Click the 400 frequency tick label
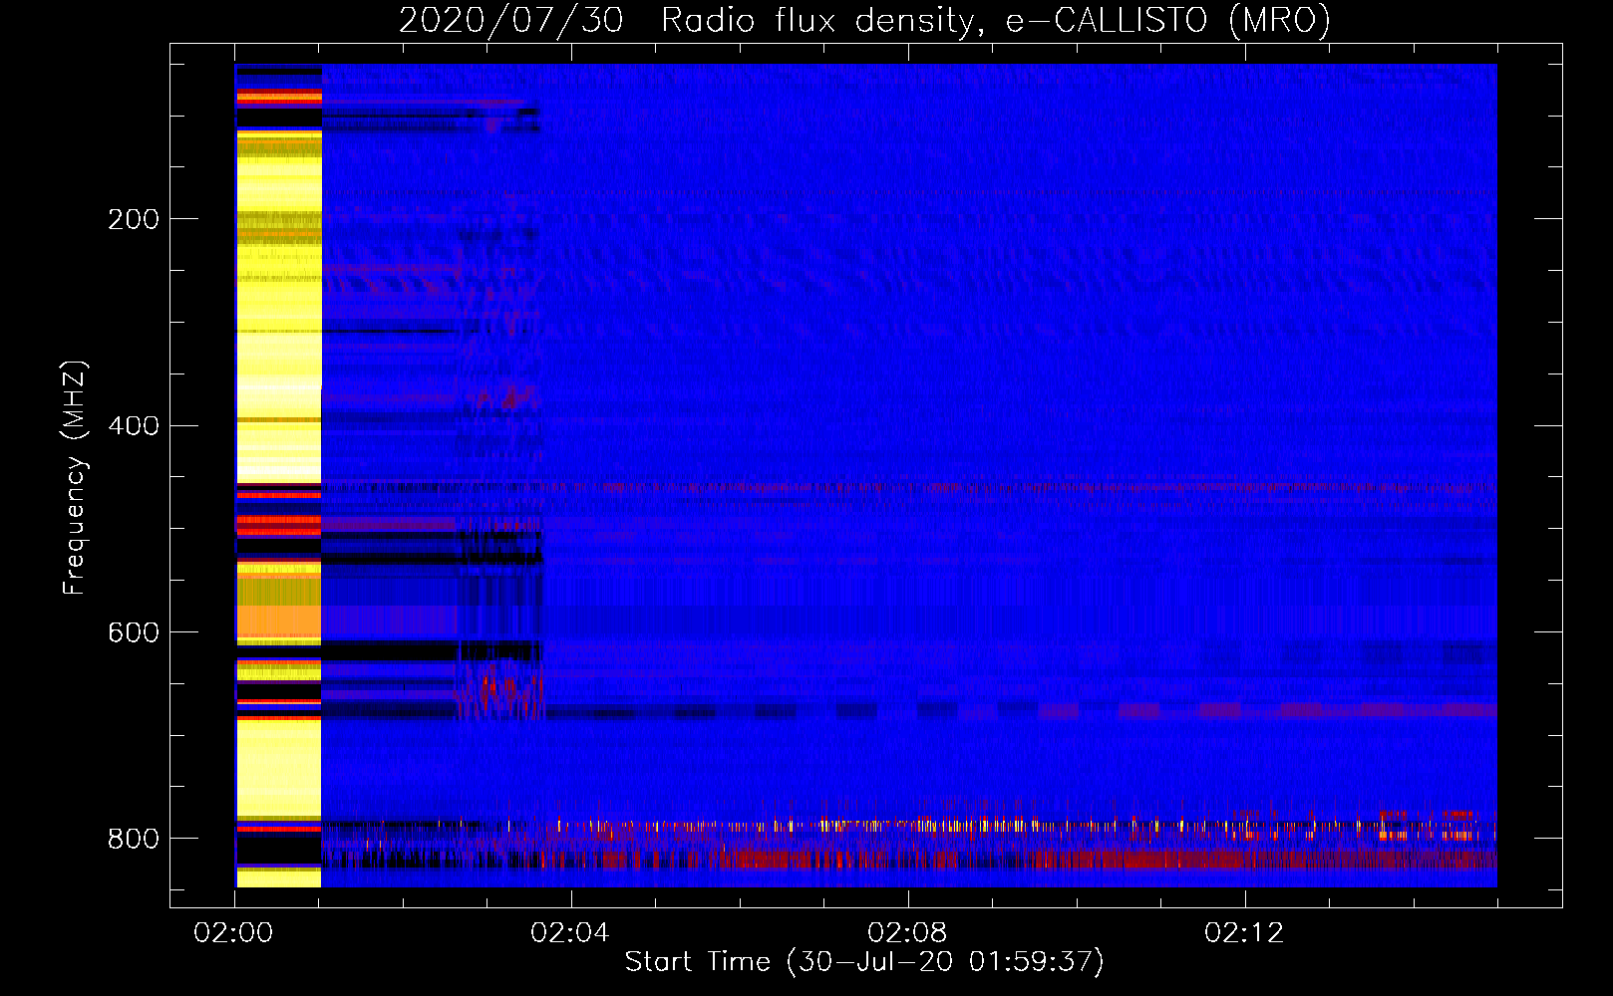 pyautogui.click(x=134, y=426)
